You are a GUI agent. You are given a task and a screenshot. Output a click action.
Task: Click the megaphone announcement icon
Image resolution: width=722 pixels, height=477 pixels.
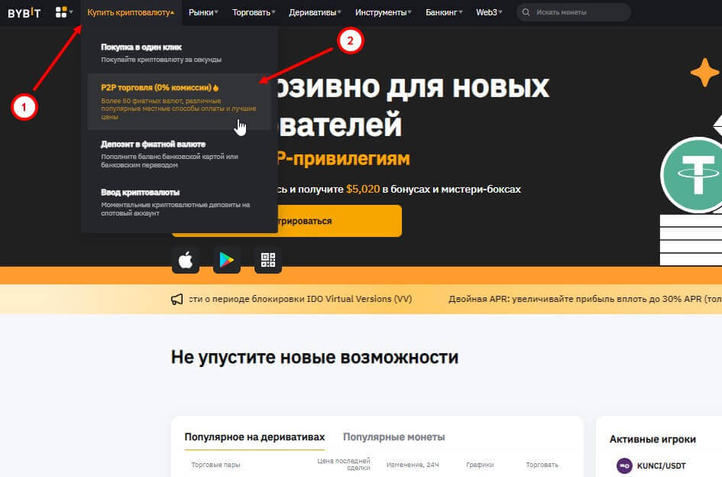[x=177, y=299]
